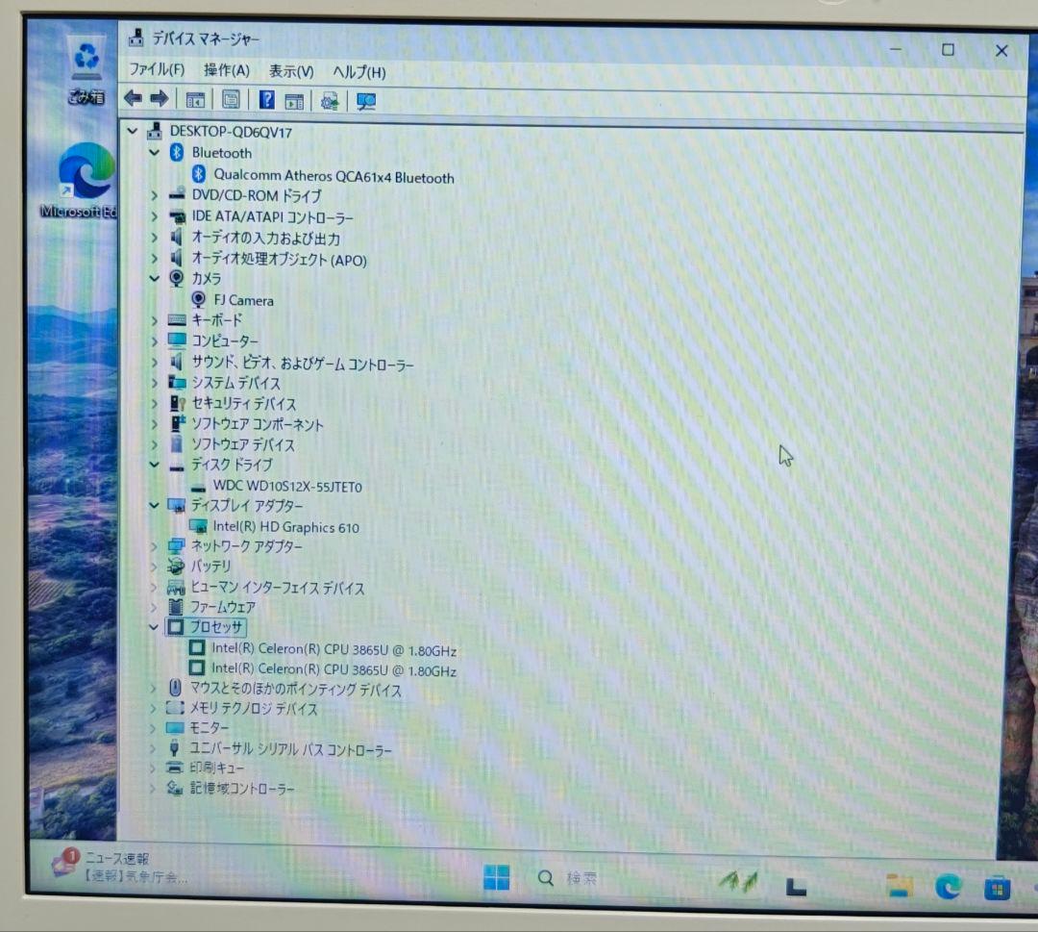Image resolution: width=1038 pixels, height=932 pixels.
Task: Click the Back arrow toolbar icon
Action: (133, 99)
